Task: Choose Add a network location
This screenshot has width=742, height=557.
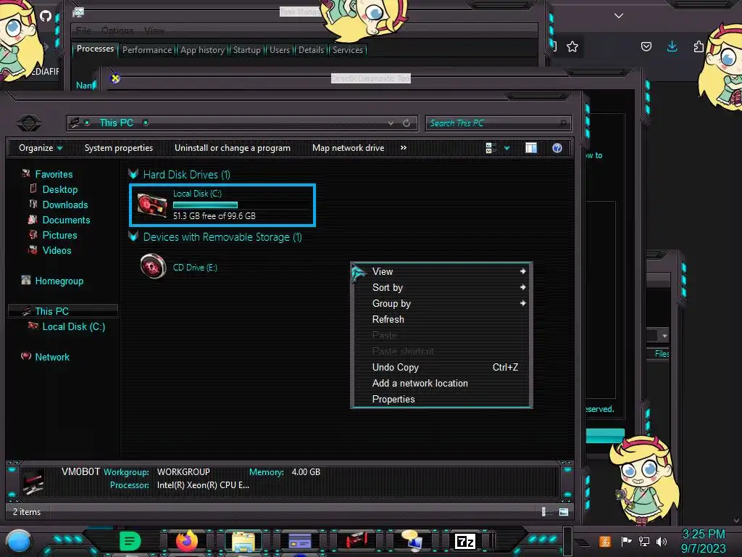Action: (441, 383)
